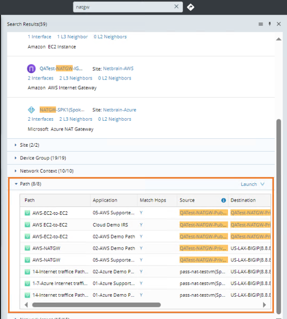Open the Netbrain-Azure site link
Viewport: 287px width, 319px height.
120,110
